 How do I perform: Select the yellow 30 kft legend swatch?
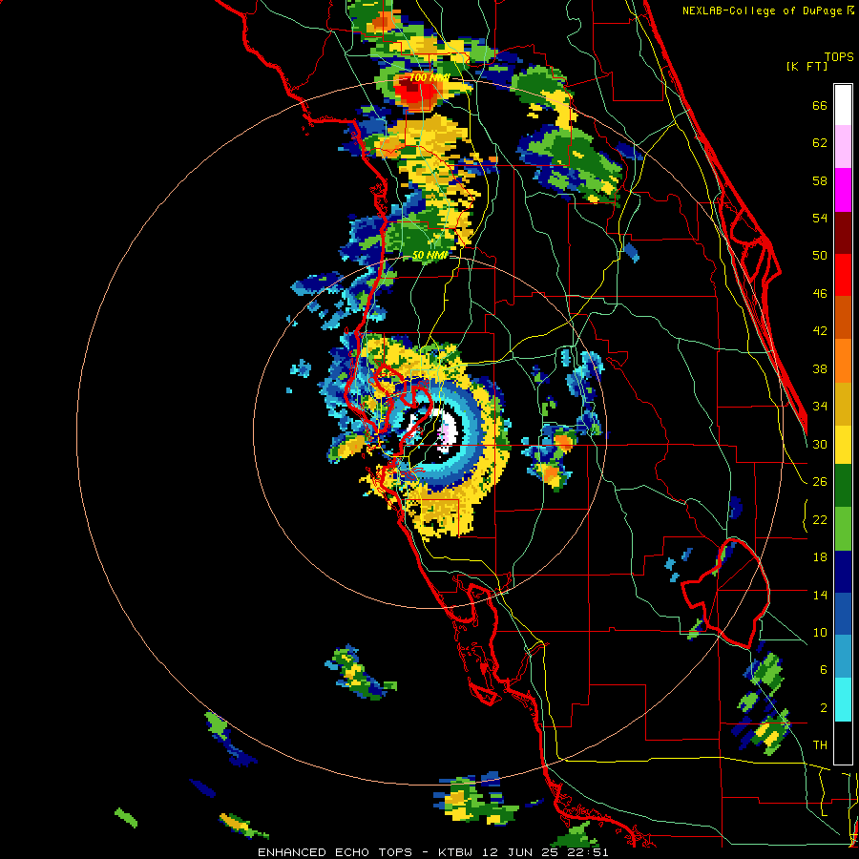pos(843,445)
